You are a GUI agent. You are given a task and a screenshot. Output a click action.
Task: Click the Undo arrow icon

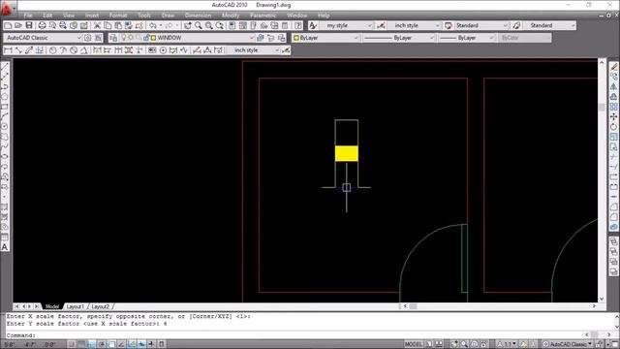pyautogui.click(x=153, y=26)
